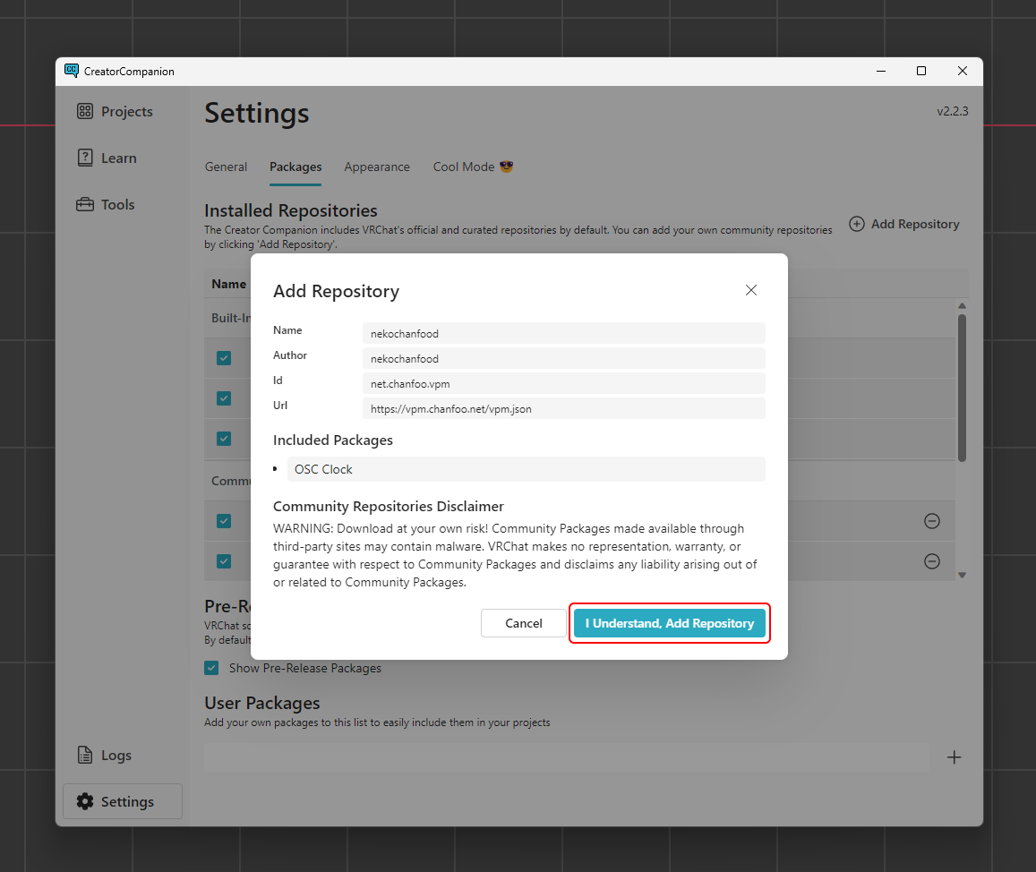Click the Logs document icon
Screen dimensions: 1036x872
click(x=85, y=756)
